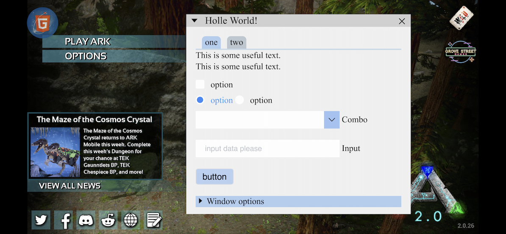Click the Combo label
This screenshot has width=506, height=234.
pyautogui.click(x=355, y=120)
